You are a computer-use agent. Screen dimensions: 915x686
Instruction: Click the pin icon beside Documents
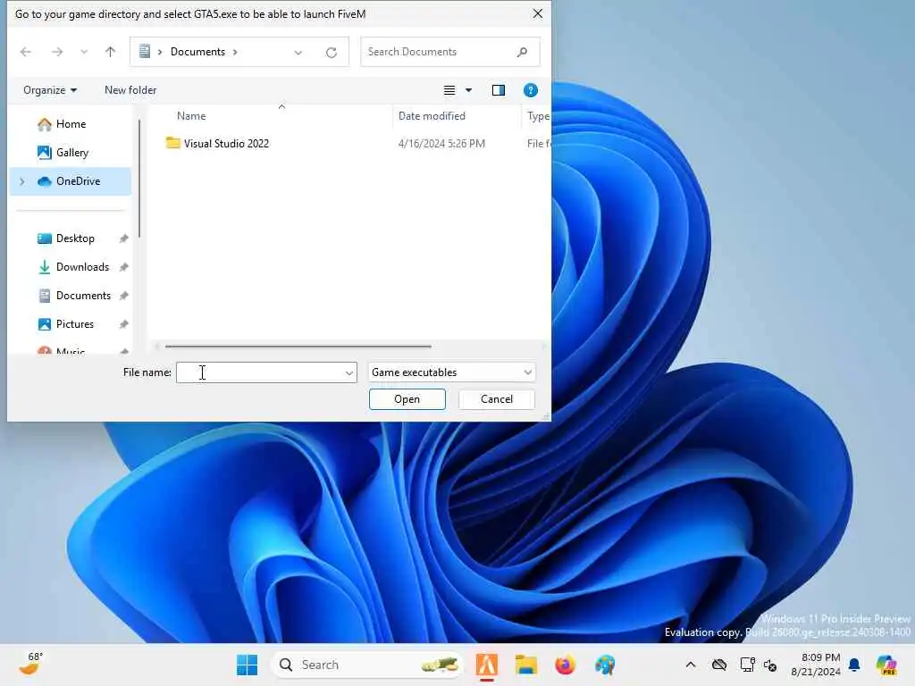tap(123, 295)
